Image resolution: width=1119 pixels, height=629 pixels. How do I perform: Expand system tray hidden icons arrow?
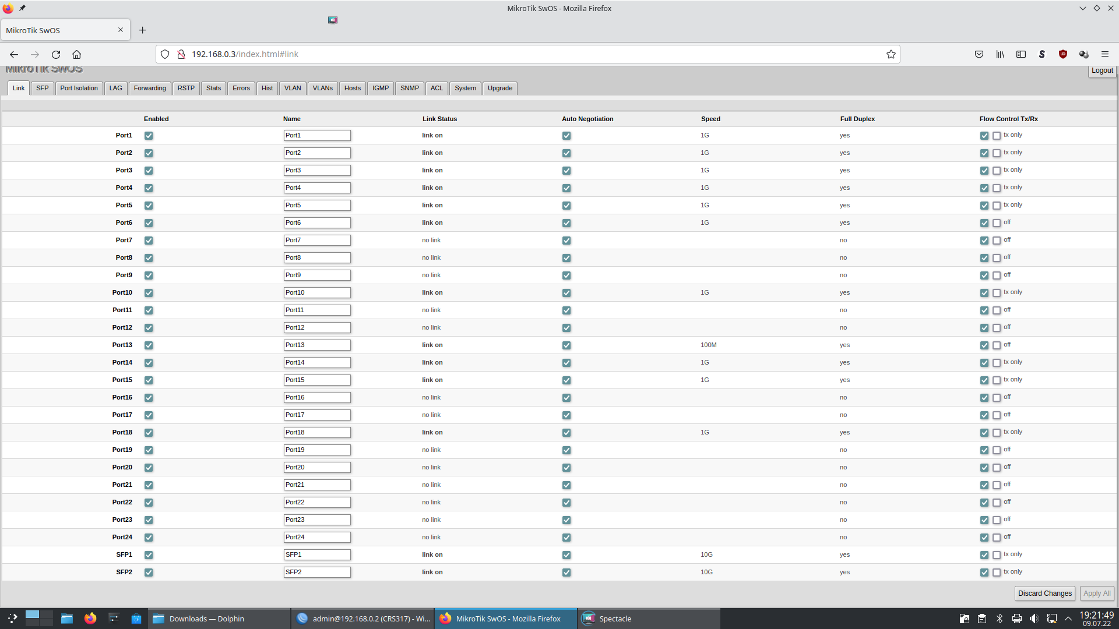[x=1068, y=619]
